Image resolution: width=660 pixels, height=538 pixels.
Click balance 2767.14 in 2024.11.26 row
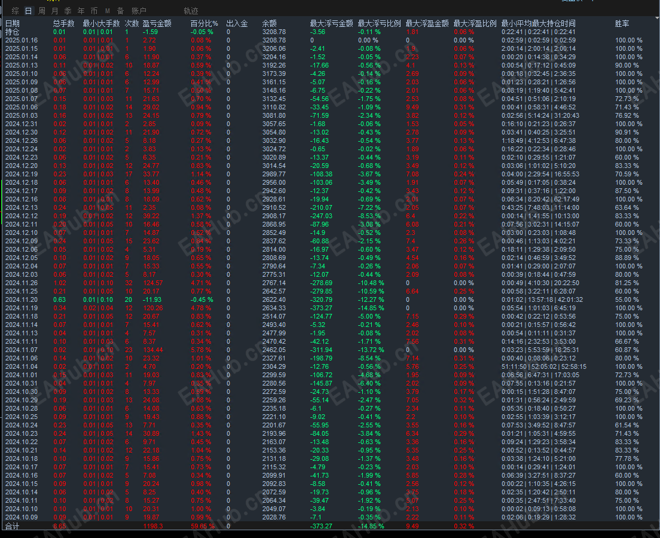pos(274,283)
